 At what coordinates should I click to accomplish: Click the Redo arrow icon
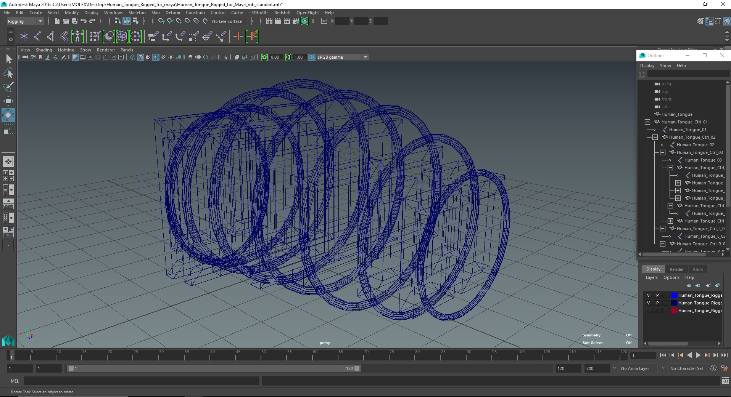click(92, 21)
